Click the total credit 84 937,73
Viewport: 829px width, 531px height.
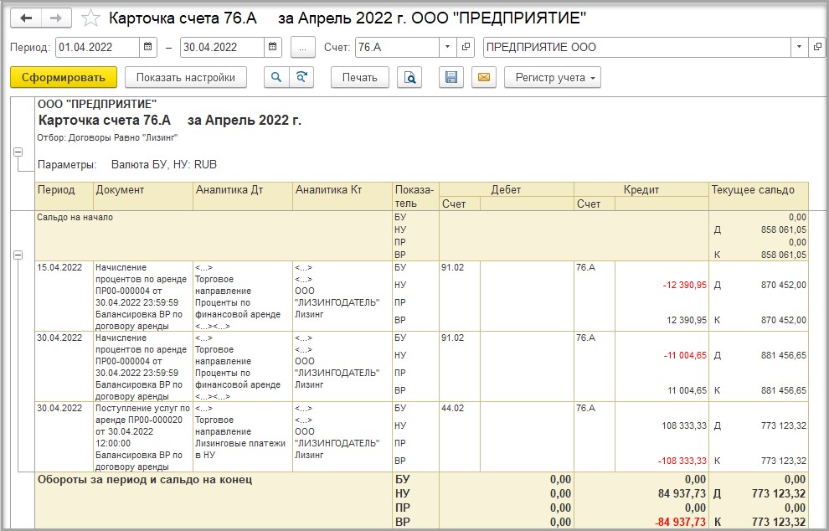pos(681,493)
